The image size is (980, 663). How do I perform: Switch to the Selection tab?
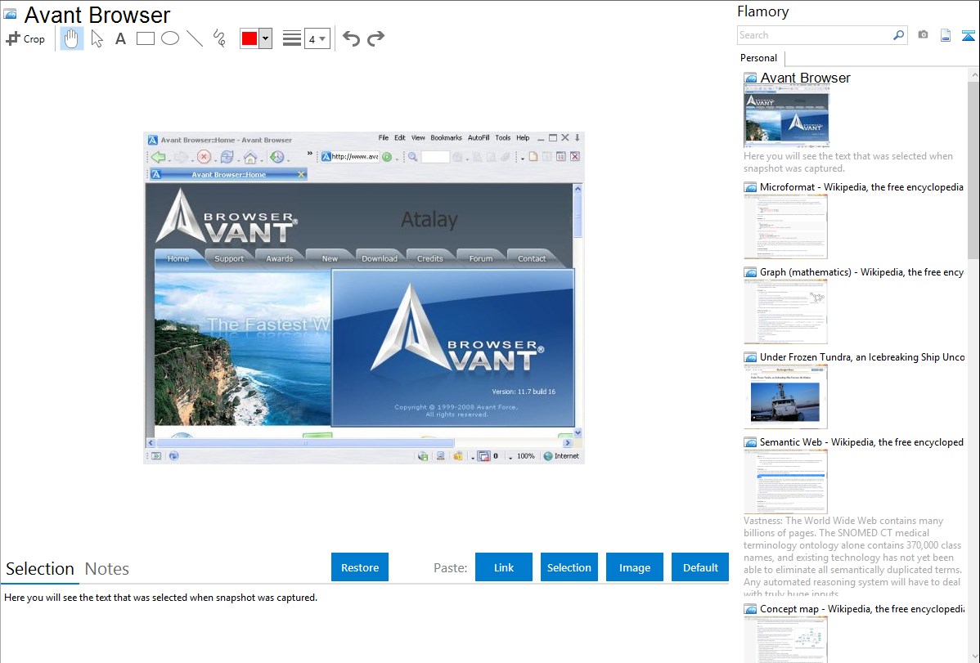coord(40,569)
